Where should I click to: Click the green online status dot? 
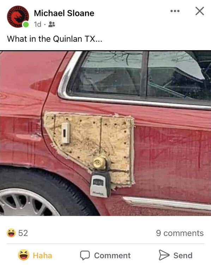point(26,24)
